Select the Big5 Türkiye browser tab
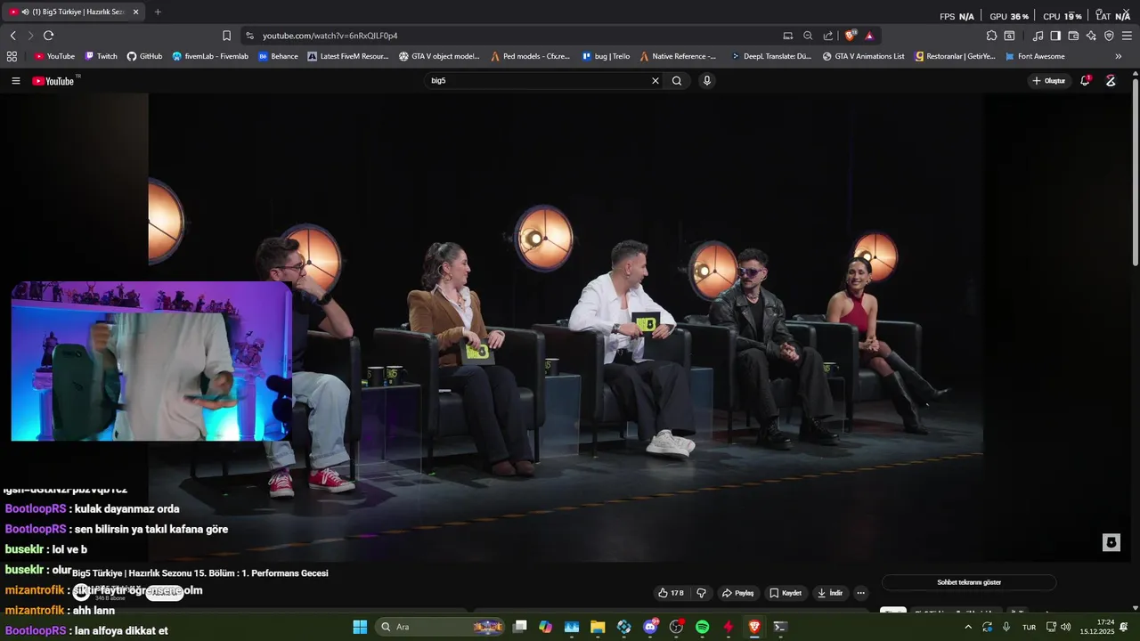 click(75, 12)
